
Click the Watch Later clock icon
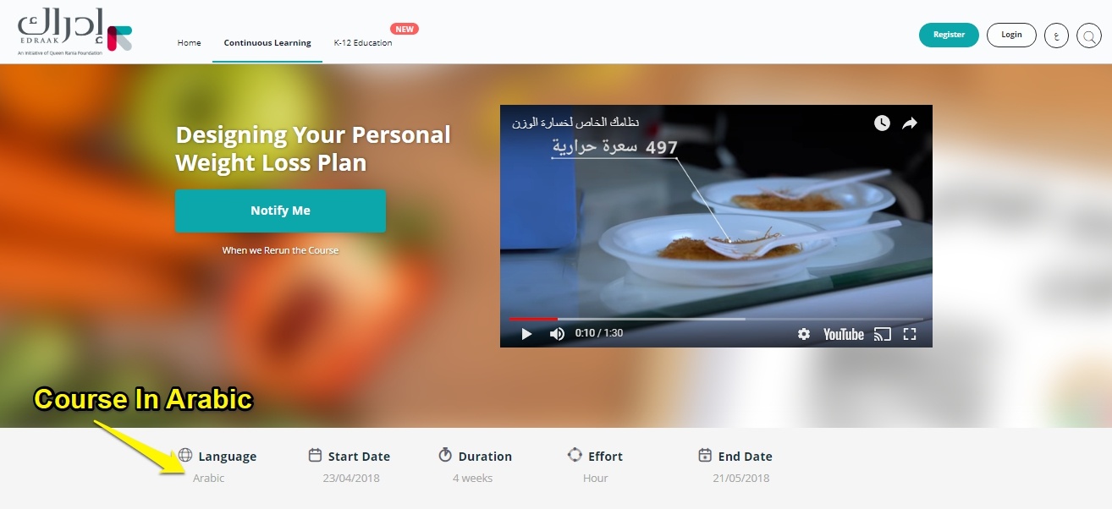click(x=882, y=123)
